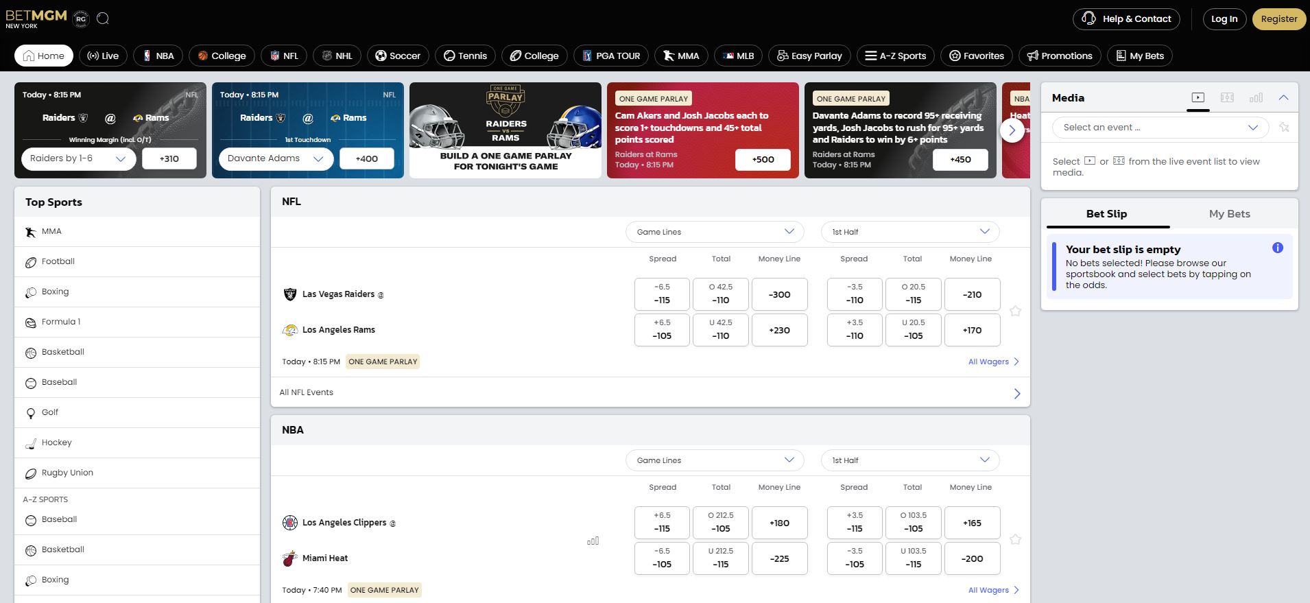Favorite the Raiders at Rams game star
This screenshot has width=1310, height=603.
point(1016,311)
